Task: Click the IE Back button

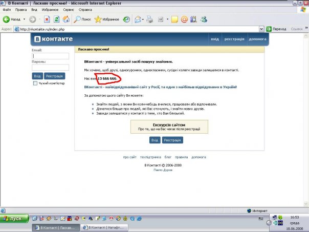Action: [12, 19]
